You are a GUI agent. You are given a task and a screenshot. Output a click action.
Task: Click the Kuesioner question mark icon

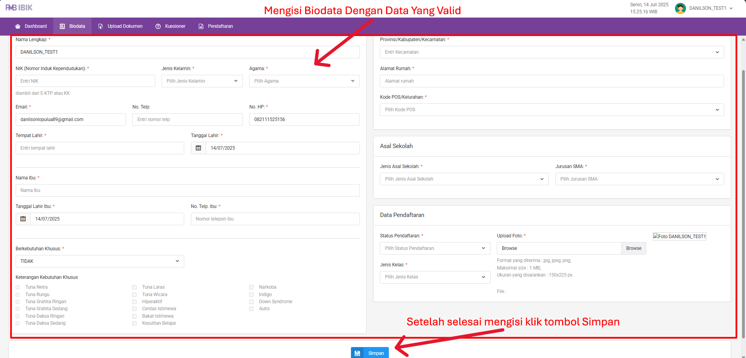158,26
